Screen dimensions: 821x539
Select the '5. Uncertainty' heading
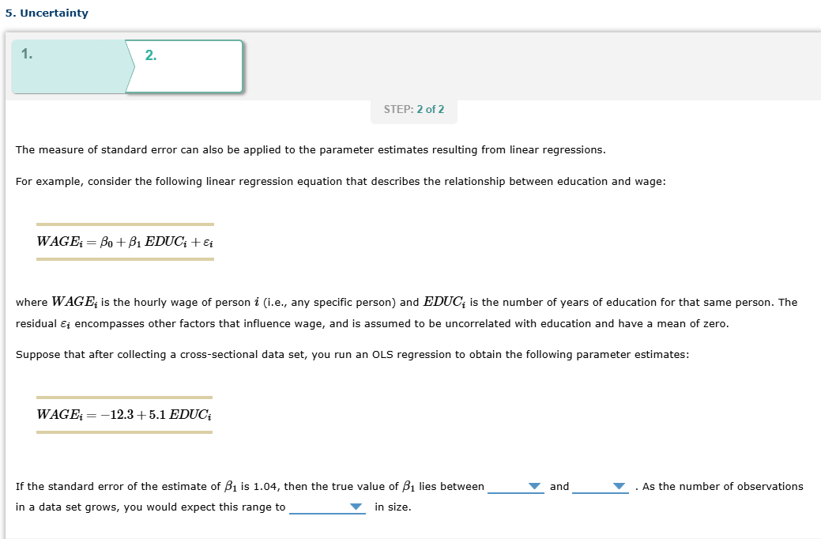(x=46, y=13)
